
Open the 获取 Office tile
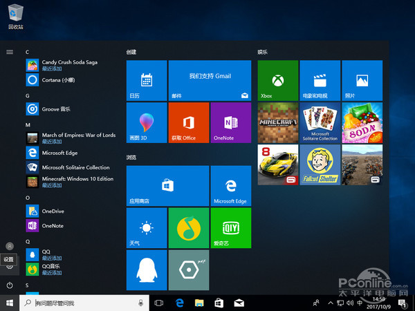[189, 123]
